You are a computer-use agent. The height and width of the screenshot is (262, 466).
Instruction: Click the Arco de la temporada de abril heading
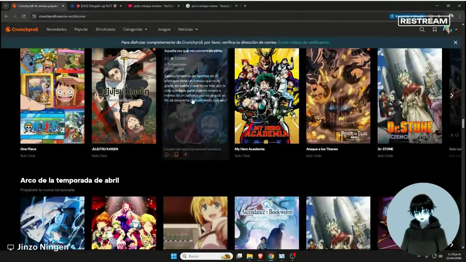tap(70, 180)
